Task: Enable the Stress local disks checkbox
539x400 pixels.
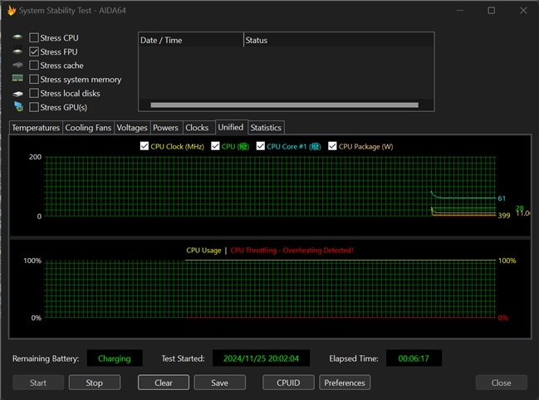Action: coord(34,94)
